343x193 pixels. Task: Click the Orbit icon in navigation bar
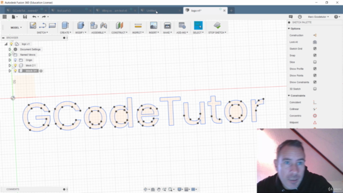(x=145, y=189)
